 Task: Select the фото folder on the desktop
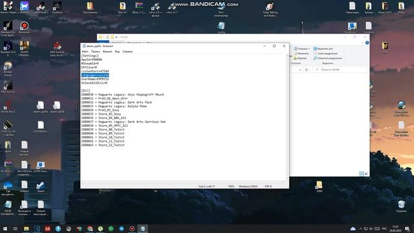(x=8, y=147)
